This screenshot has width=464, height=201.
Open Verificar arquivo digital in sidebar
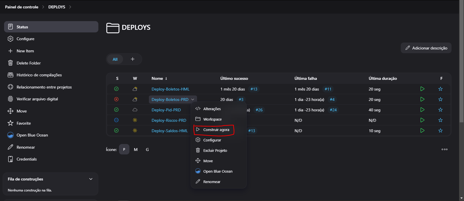point(37,99)
